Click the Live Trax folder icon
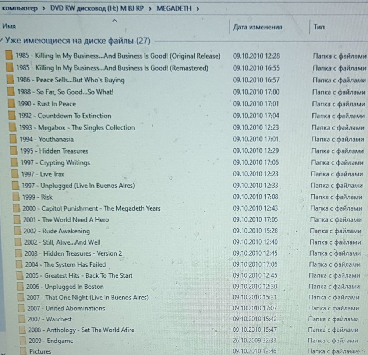The width and height of the screenshot is (368, 355). tap(15, 174)
